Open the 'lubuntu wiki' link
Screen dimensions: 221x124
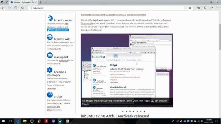point(55,49)
